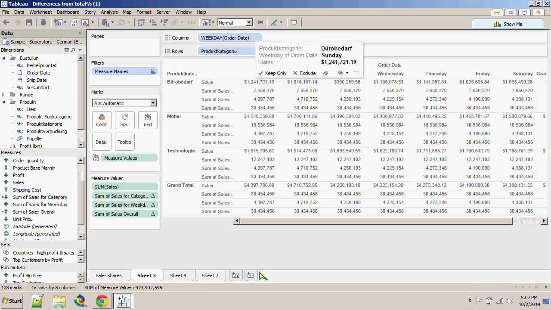551x310 pixels.
Task: Click the Duplicate Sheet toolbar icon
Action: coord(74,22)
